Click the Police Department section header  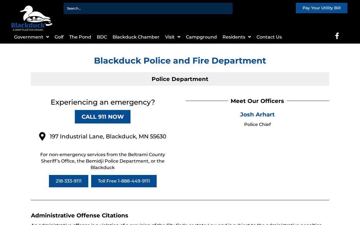pos(180,79)
